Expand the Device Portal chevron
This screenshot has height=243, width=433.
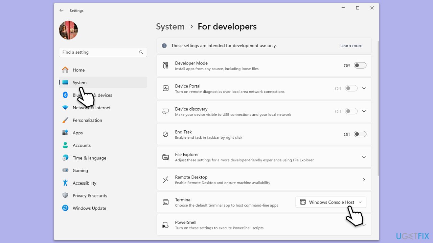364,88
